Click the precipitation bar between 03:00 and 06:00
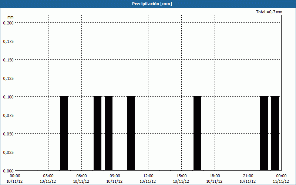The width and height of the screenshot is (296, 185). pyautogui.click(x=64, y=134)
